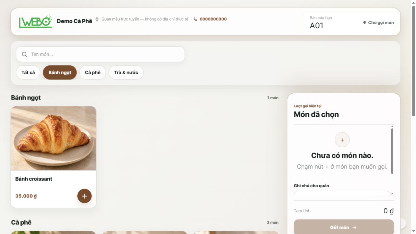
Task: Click the dashed plus circle in cart
Action: [342, 140]
